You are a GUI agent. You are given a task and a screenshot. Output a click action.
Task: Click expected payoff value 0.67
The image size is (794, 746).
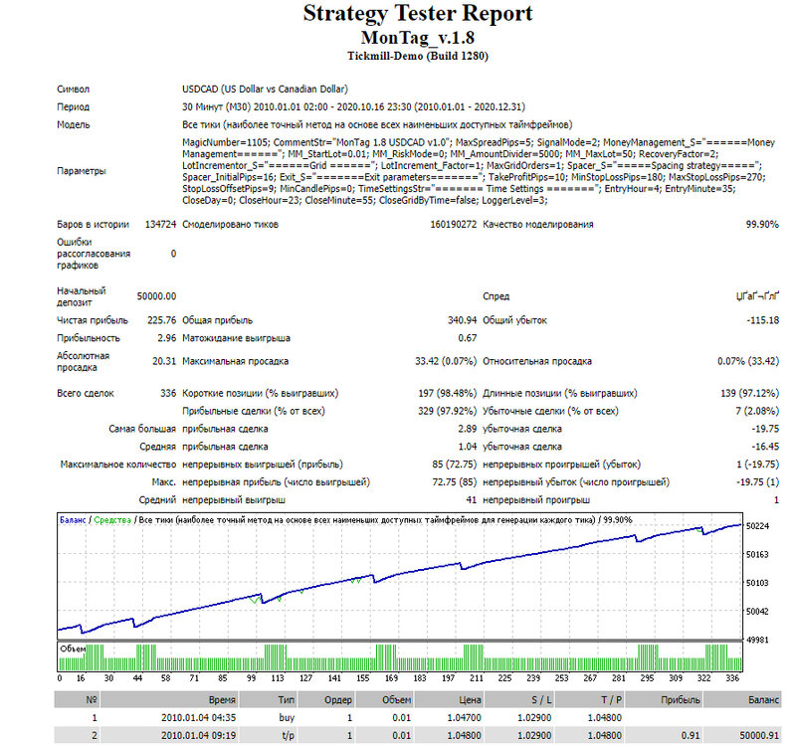[x=467, y=338]
